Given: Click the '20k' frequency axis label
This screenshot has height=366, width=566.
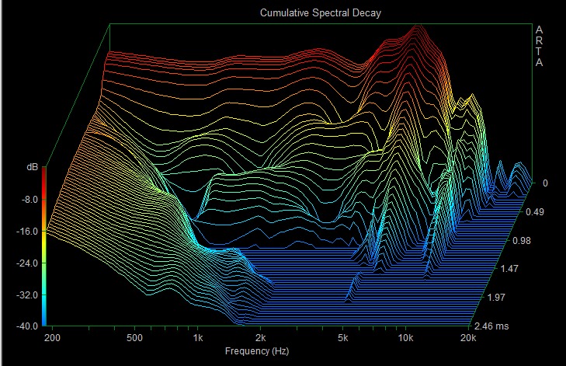Looking at the screenshot, I should click(468, 338).
